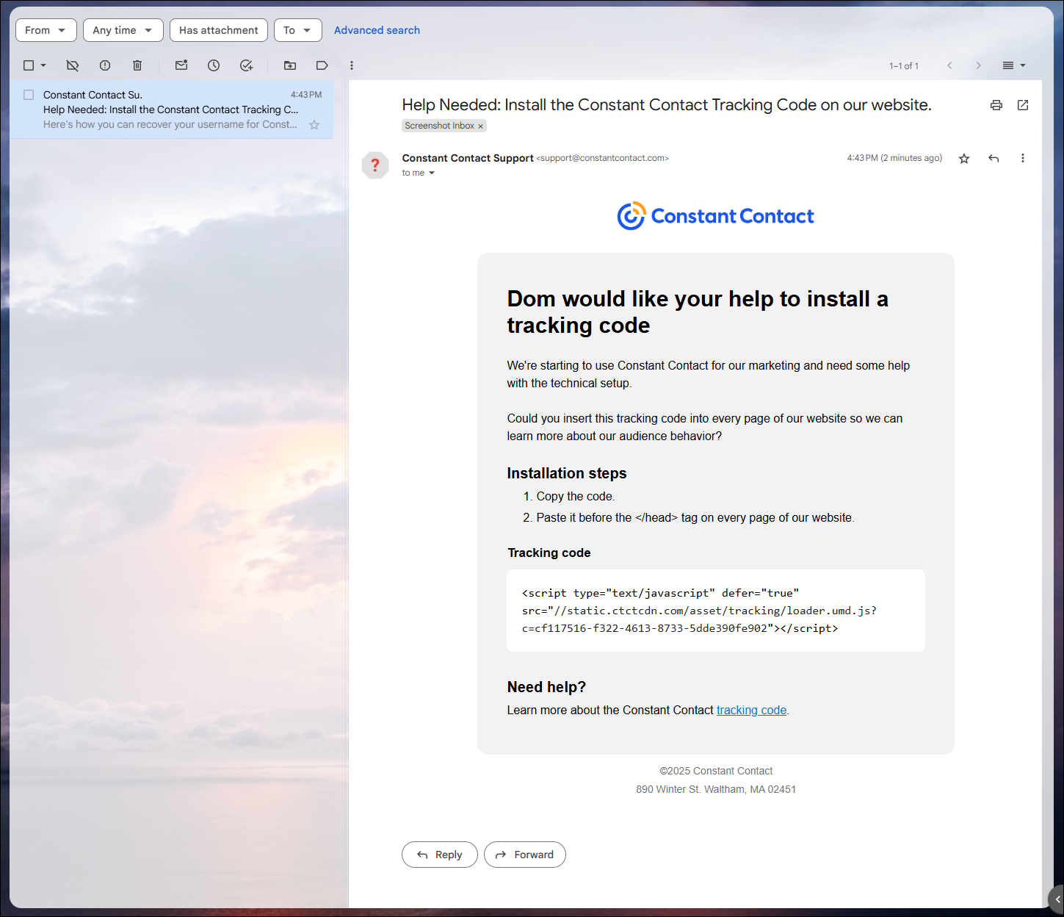The image size is (1064, 917).
Task: Click the Reply button
Action: 439,855
